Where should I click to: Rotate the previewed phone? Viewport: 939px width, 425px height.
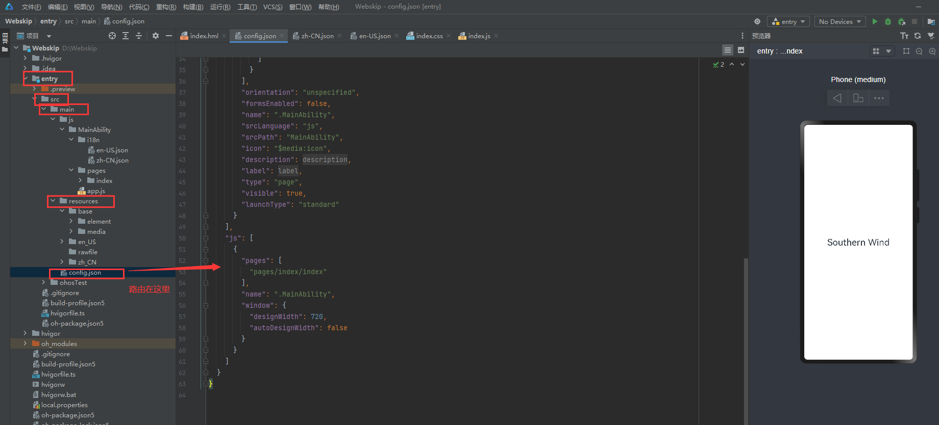pyautogui.click(x=858, y=98)
